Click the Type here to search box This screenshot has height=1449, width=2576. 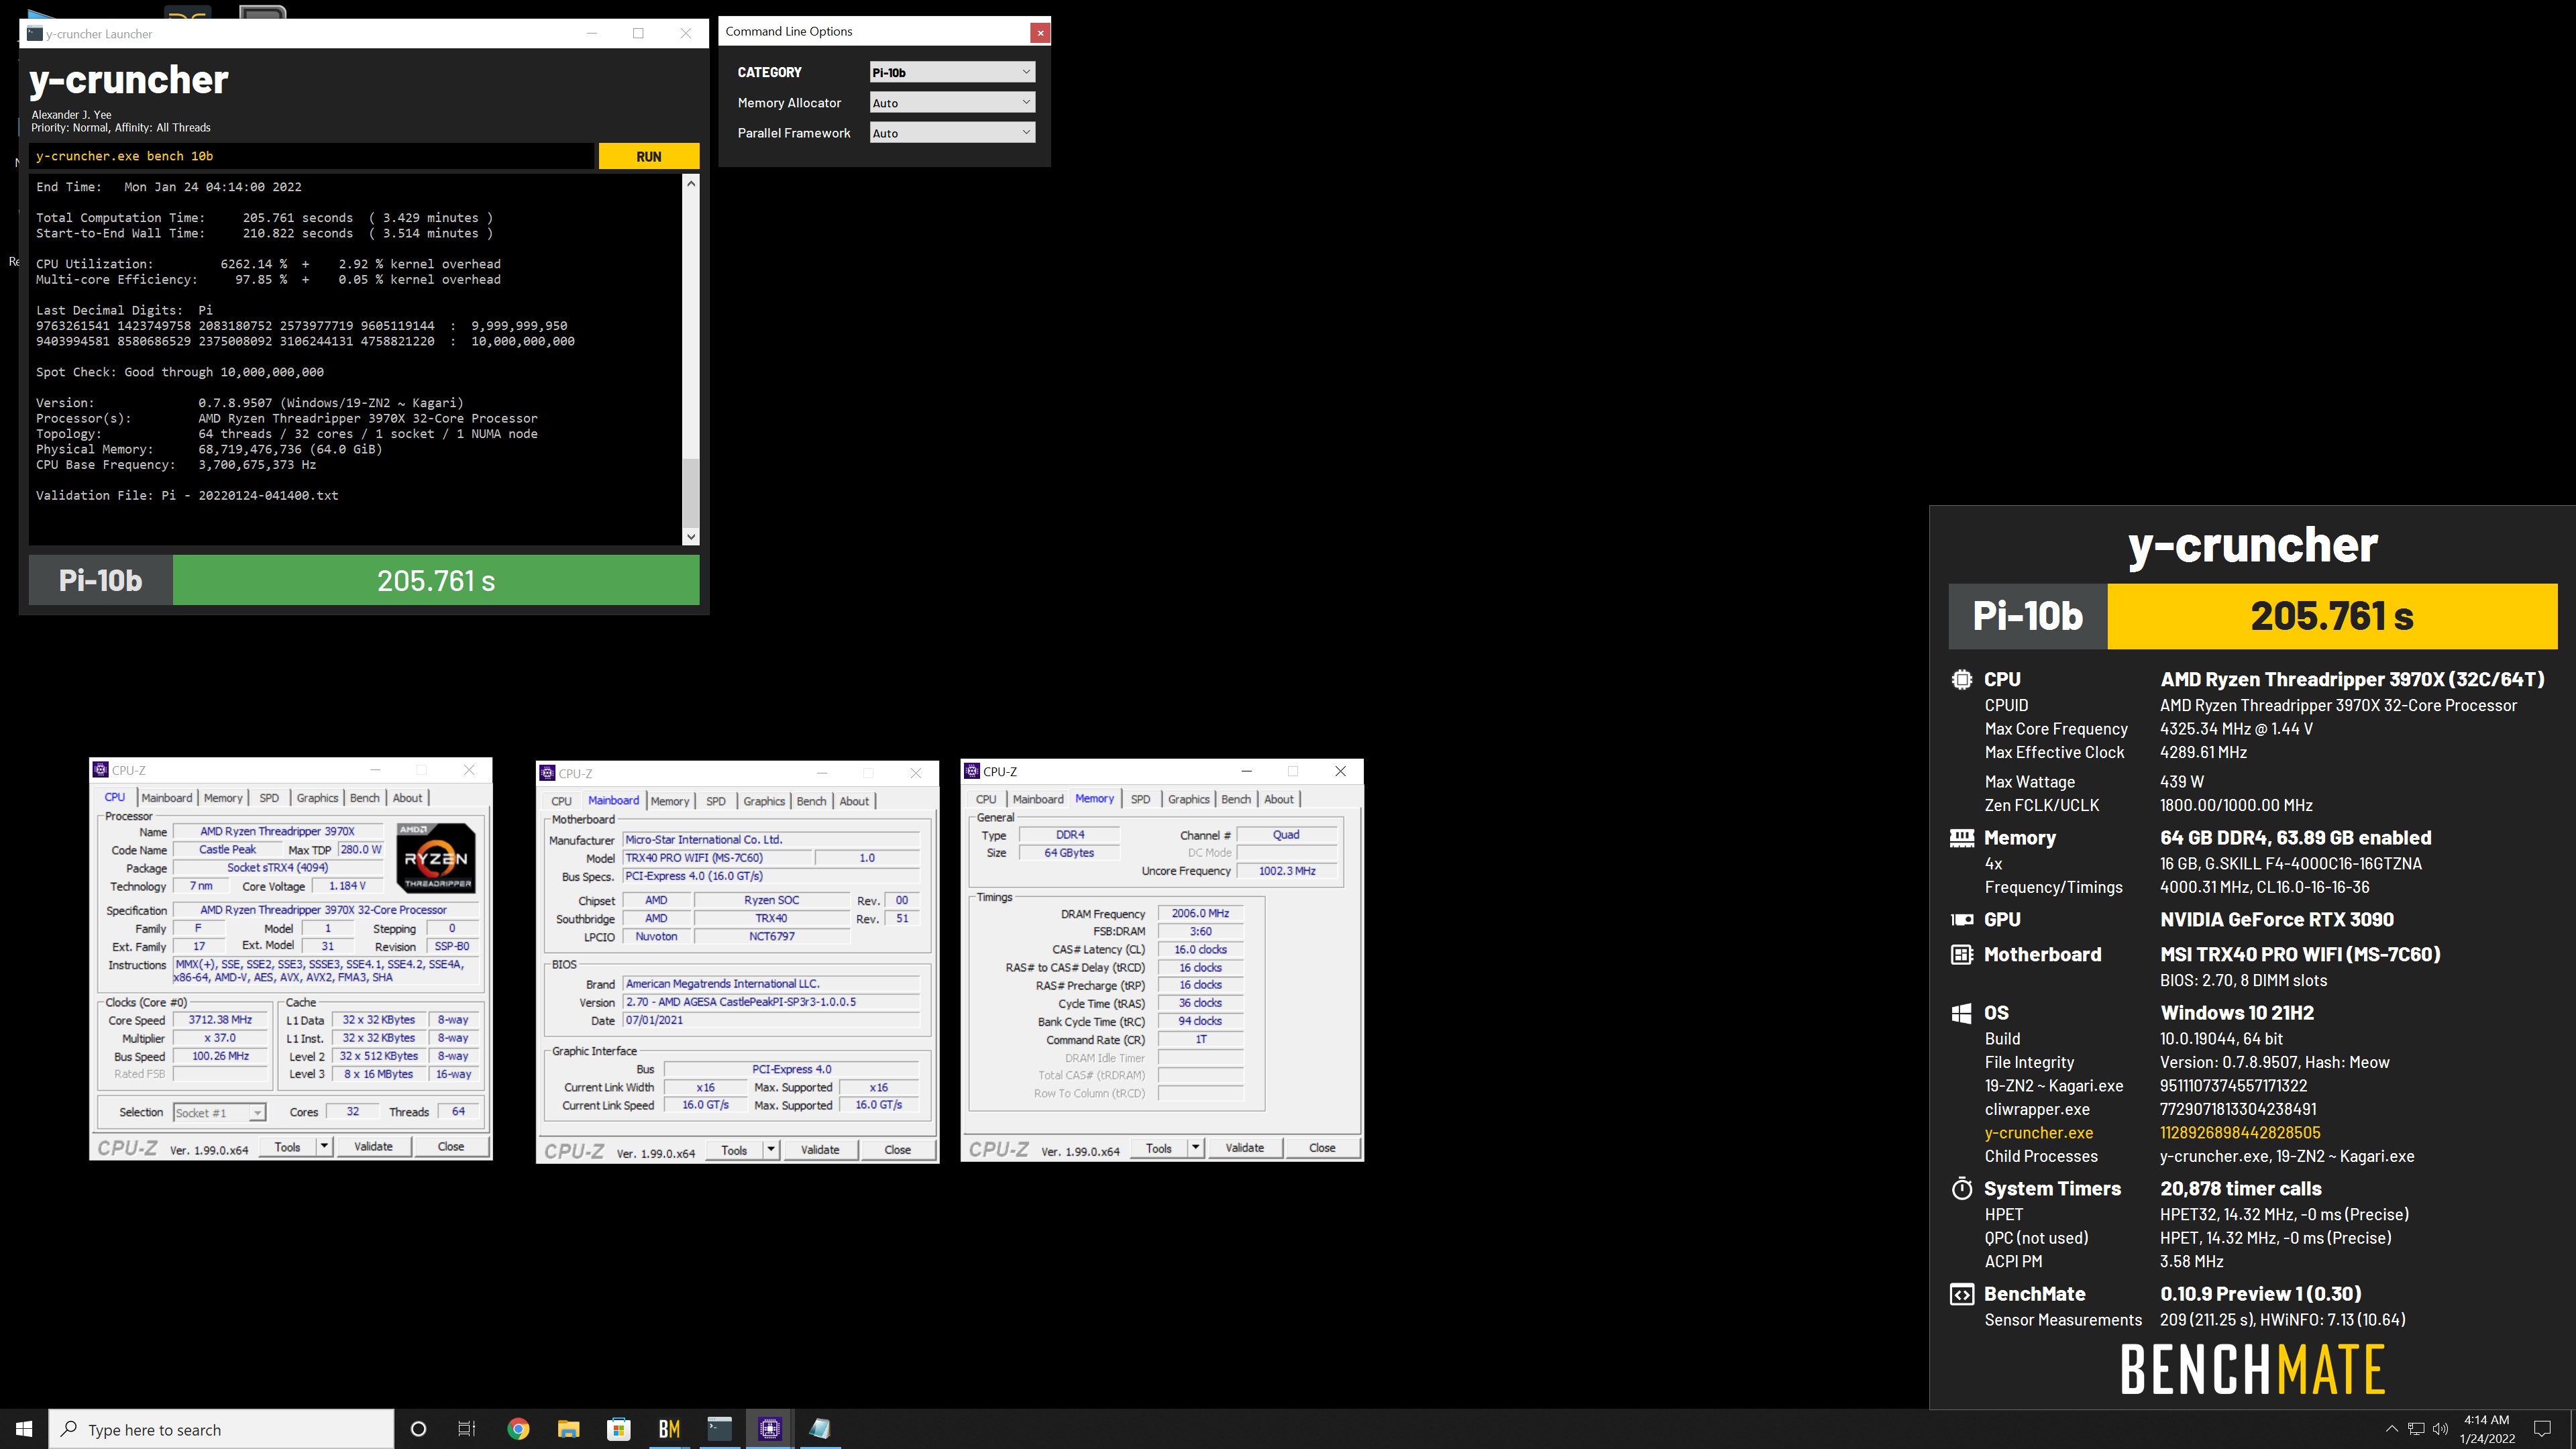point(222,1429)
